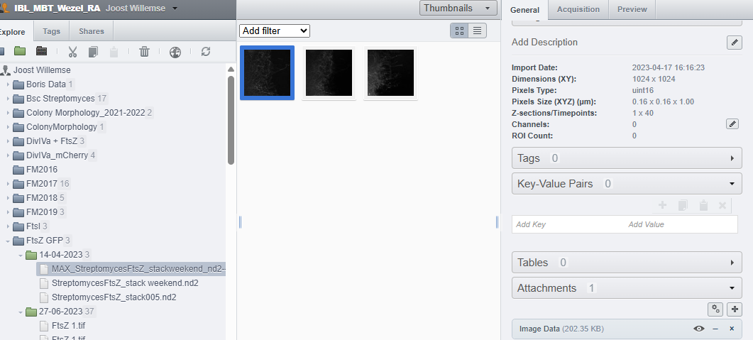Open the Thumbnails view dropdown
753x340 pixels.
coord(458,9)
